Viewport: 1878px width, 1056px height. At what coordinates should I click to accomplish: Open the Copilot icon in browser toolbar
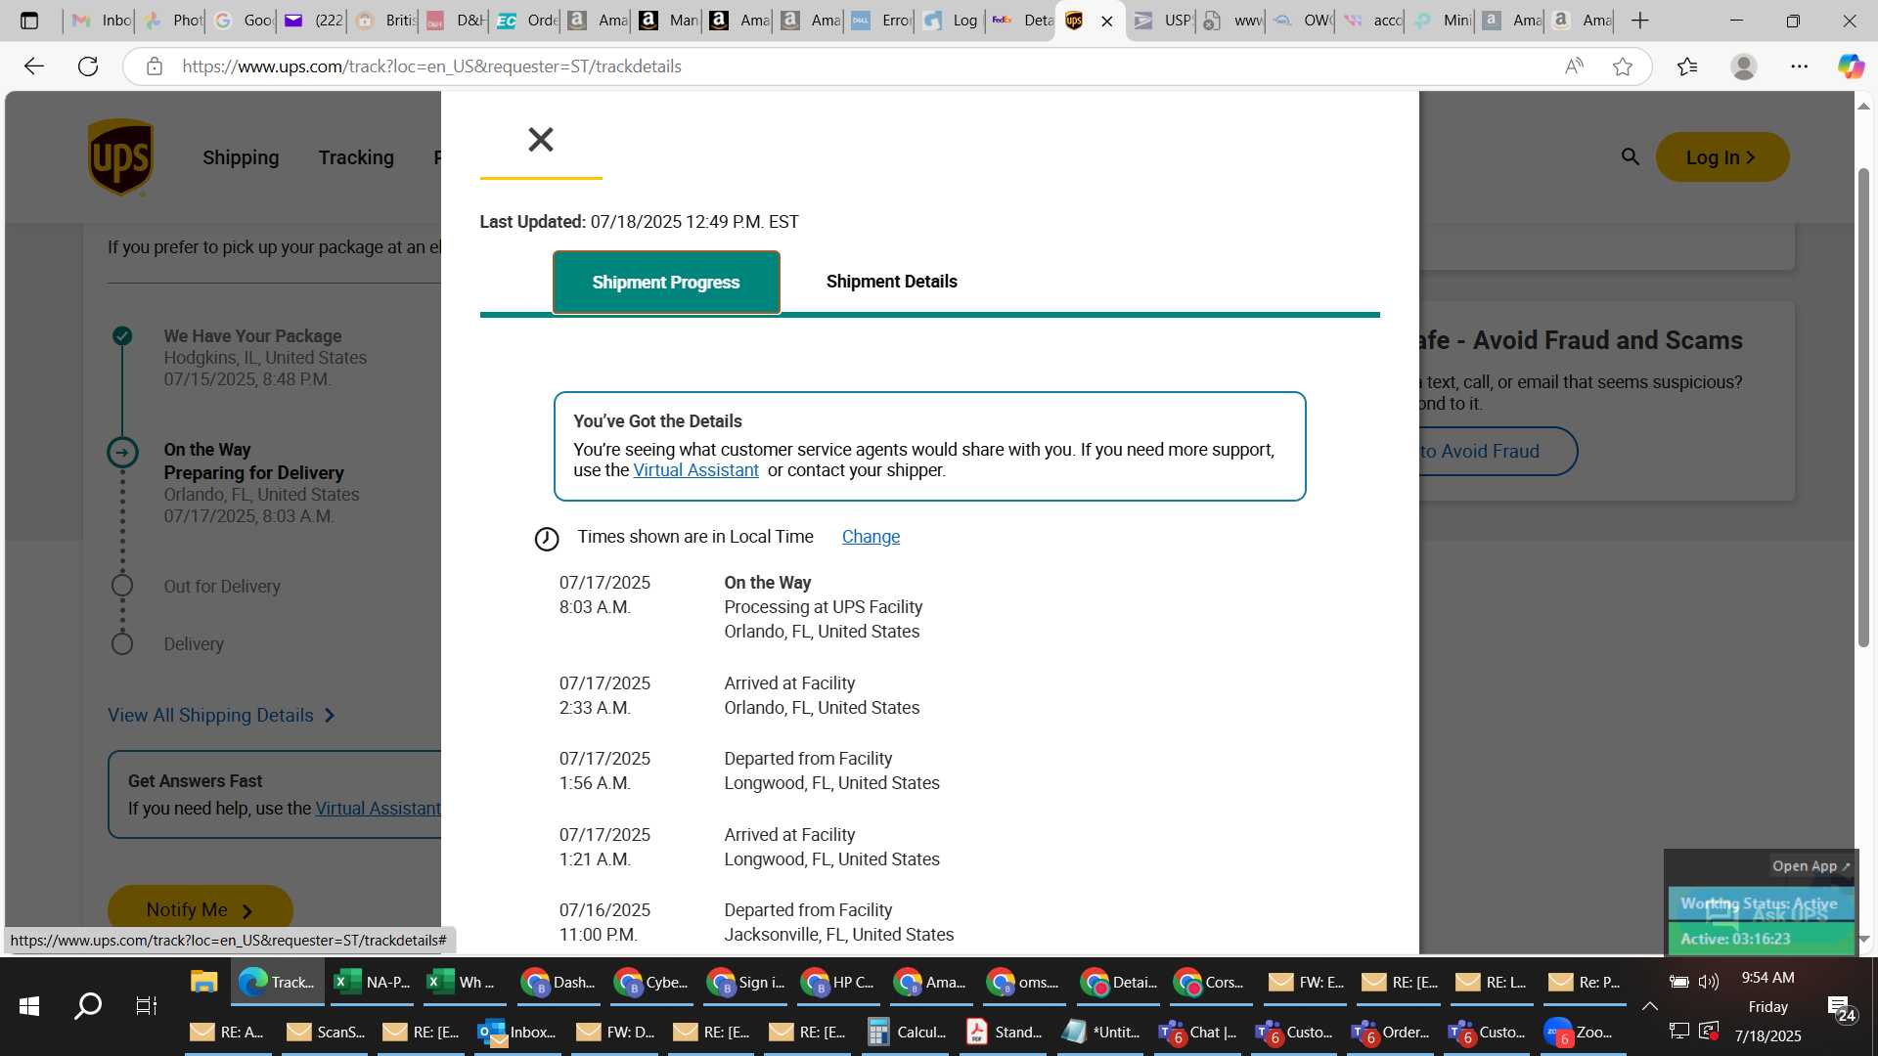click(1851, 66)
